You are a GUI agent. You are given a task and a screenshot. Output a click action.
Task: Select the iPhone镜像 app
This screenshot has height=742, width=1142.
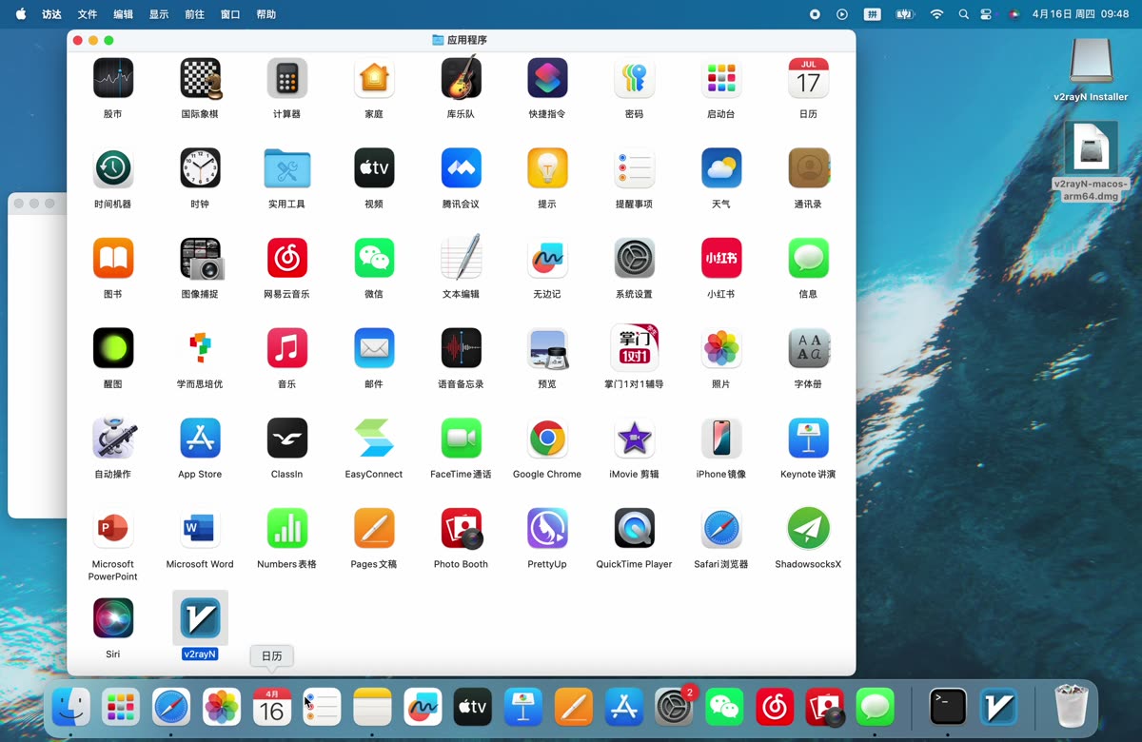pos(721,438)
